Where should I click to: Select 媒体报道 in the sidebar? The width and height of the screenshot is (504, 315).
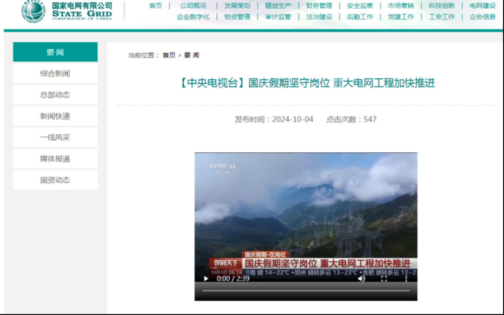[x=55, y=159]
